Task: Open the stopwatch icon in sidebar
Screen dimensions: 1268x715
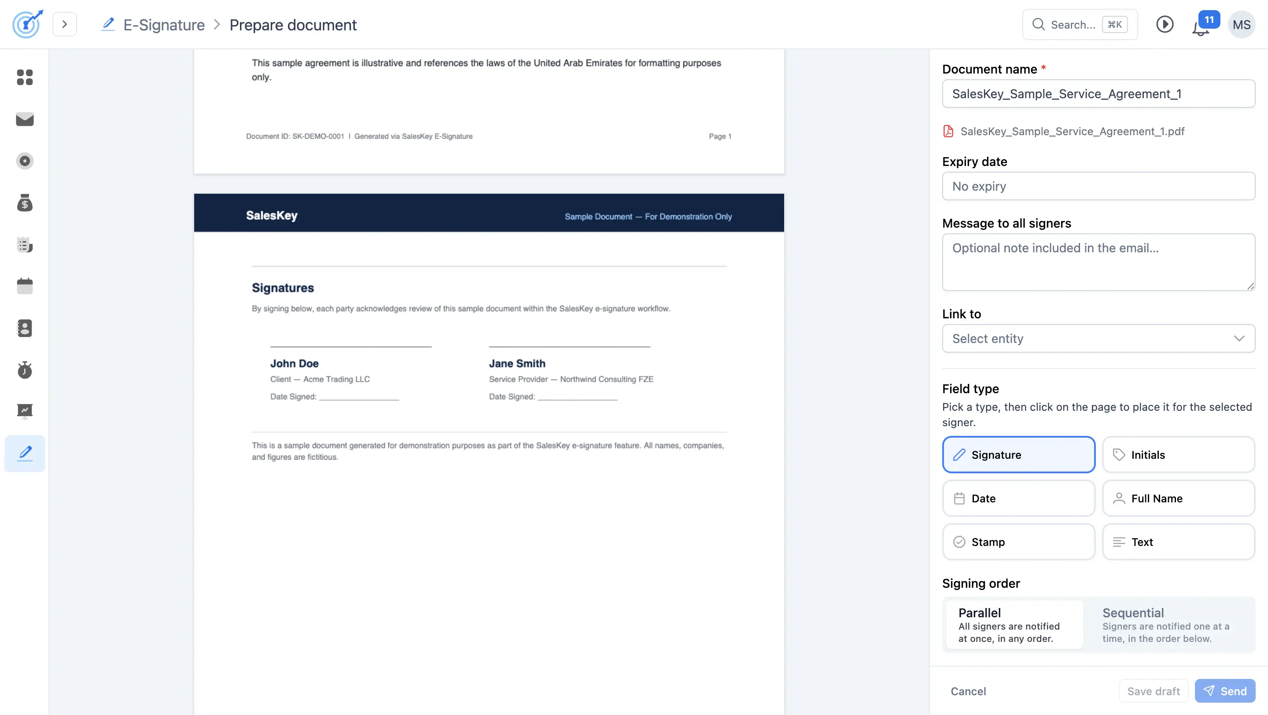Action: pos(25,369)
